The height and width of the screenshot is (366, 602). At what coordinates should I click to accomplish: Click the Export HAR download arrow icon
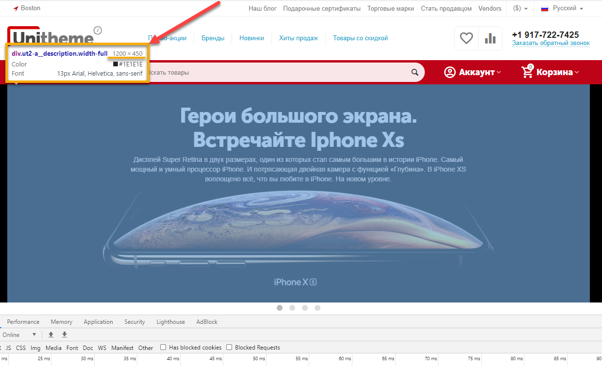coord(65,334)
